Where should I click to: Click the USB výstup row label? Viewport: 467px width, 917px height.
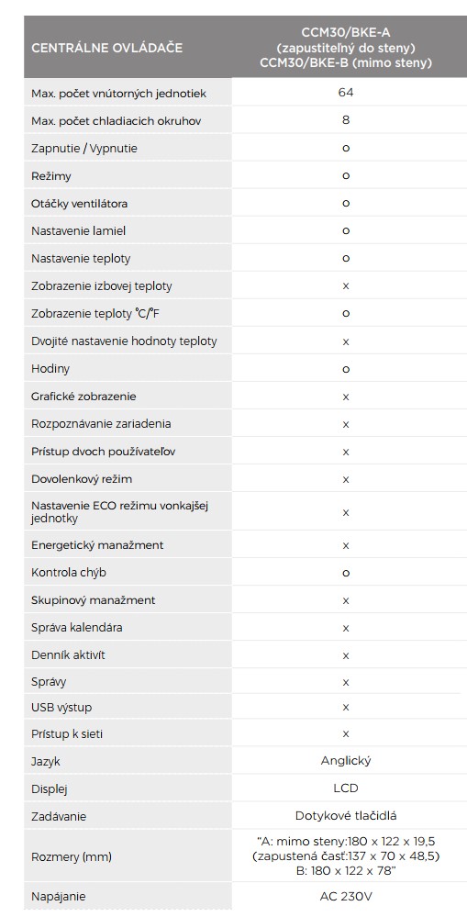[x=61, y=707]
